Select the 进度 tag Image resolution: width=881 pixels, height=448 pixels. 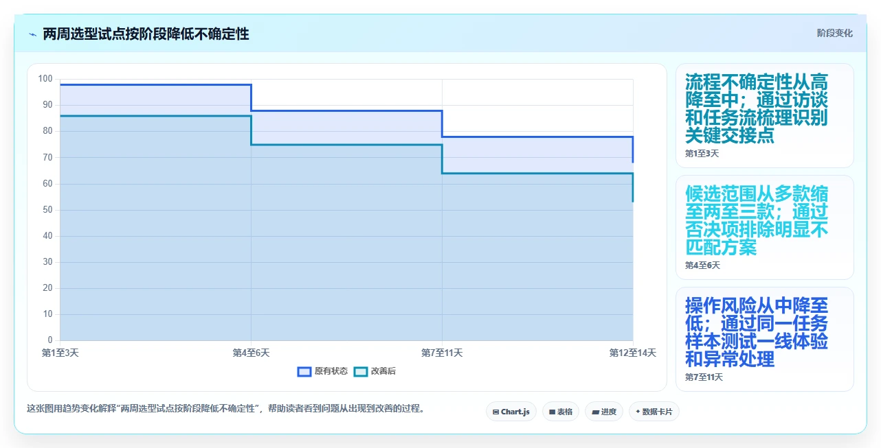[604, 412]
